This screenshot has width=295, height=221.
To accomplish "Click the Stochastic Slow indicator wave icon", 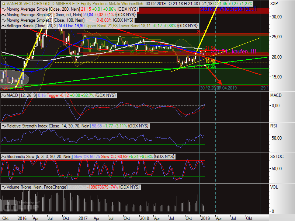I will point(4,157).
